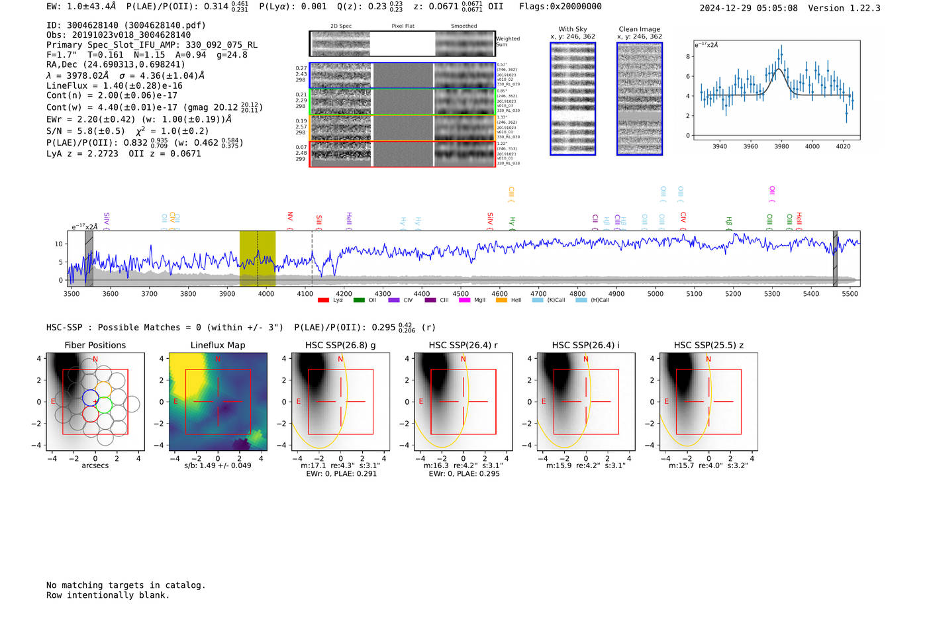Click 'Flags:0x20000000' in the header
This screenshot has width=927, height=631.
560,6
